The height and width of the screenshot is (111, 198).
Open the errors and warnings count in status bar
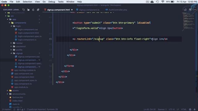click(21, 109)
